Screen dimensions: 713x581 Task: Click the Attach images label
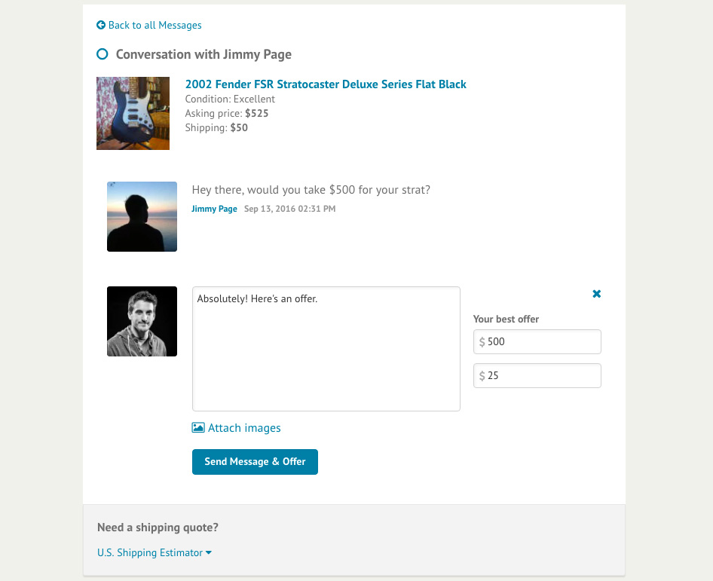[243, 427]
